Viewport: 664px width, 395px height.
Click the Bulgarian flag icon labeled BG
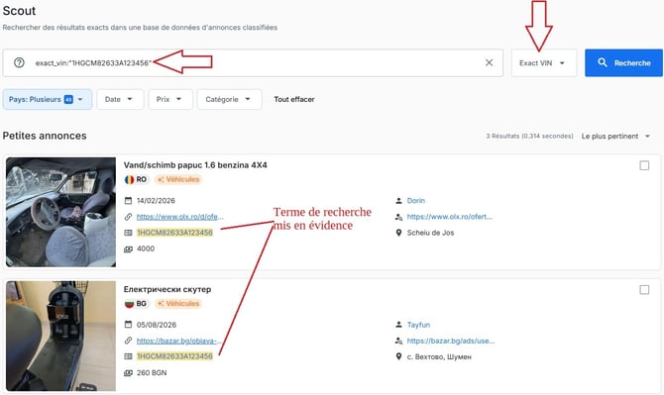pos(129,304)
